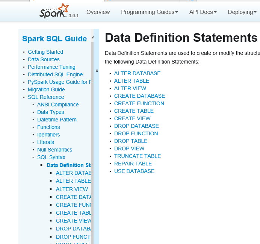The height and width of the screenshot is (244, 260).
Task: Open DROP DATABASE in the sidebar tree
Action: (x=74, y=229)
